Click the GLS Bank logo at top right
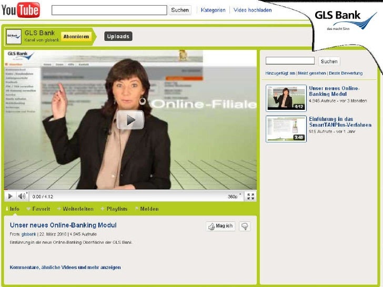 (x=345, y=20)
